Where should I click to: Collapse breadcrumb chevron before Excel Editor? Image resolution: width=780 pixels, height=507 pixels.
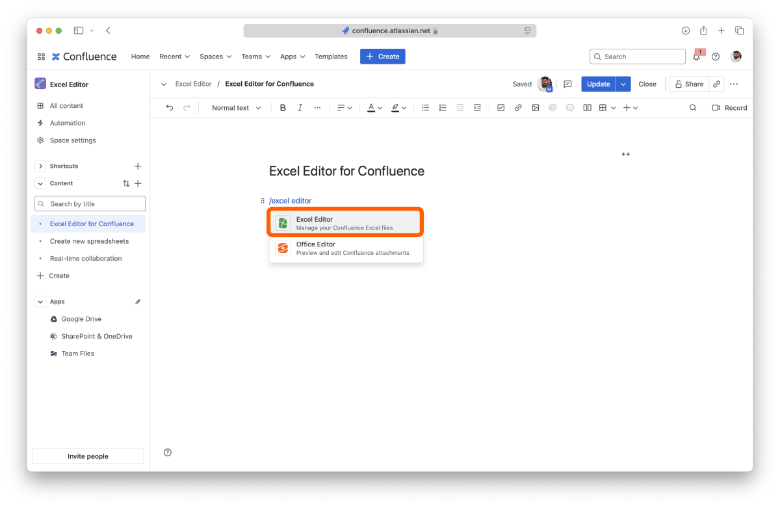tap(164, 84)
